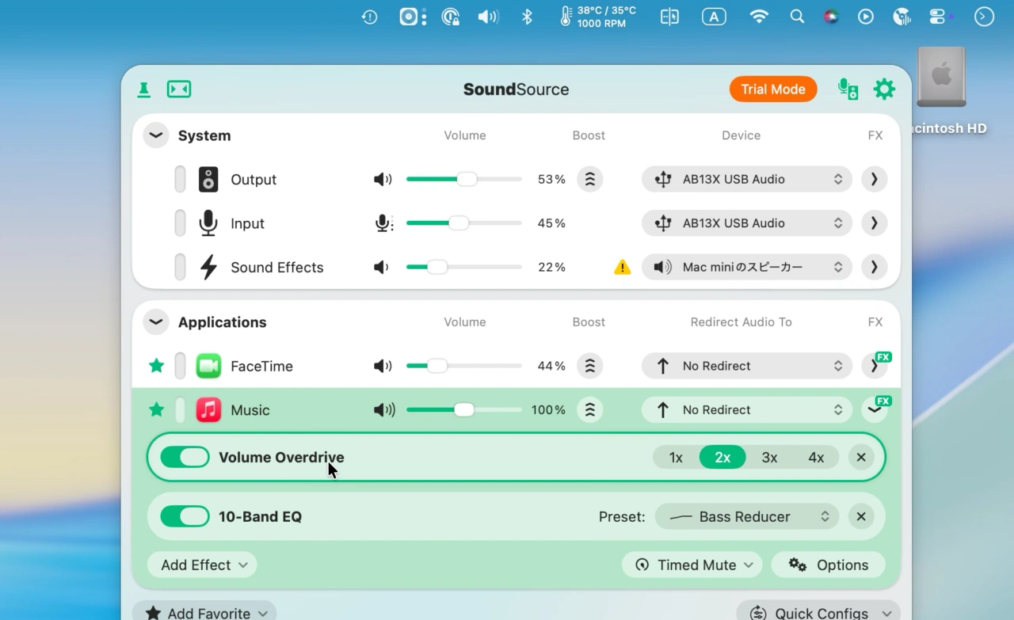This screenshot has width=1014, height=620.
Task: Select the 4x overdrive option
Action: pyautogui.click(x=816, y=457)
